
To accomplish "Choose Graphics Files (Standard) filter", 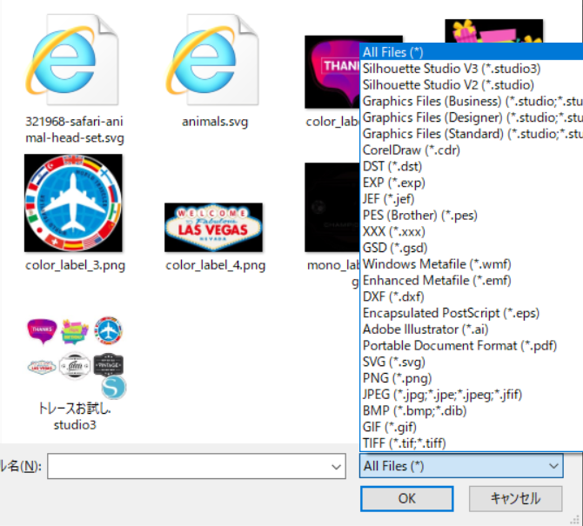I will [x=471, y=134].
